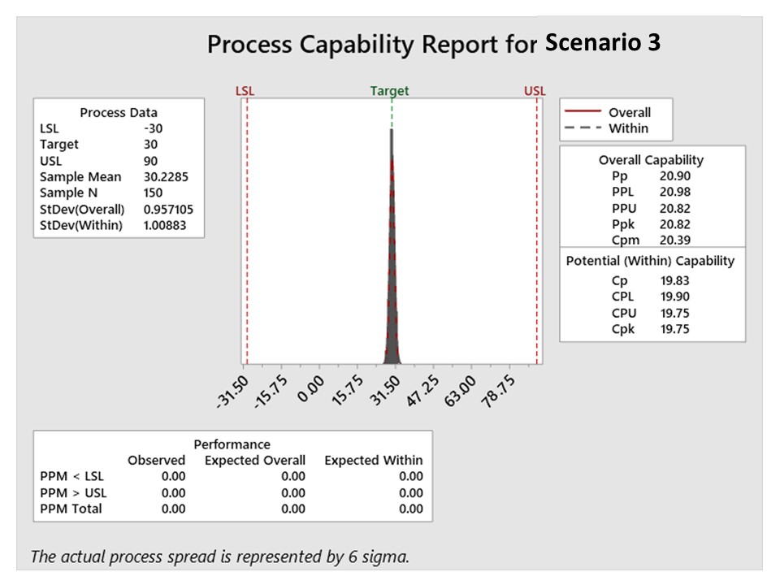Click the Performance table heading

[232, 444]
